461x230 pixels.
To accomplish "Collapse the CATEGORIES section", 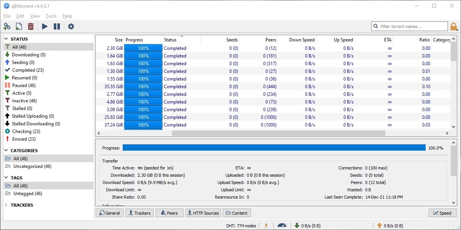I will point(7,150).
